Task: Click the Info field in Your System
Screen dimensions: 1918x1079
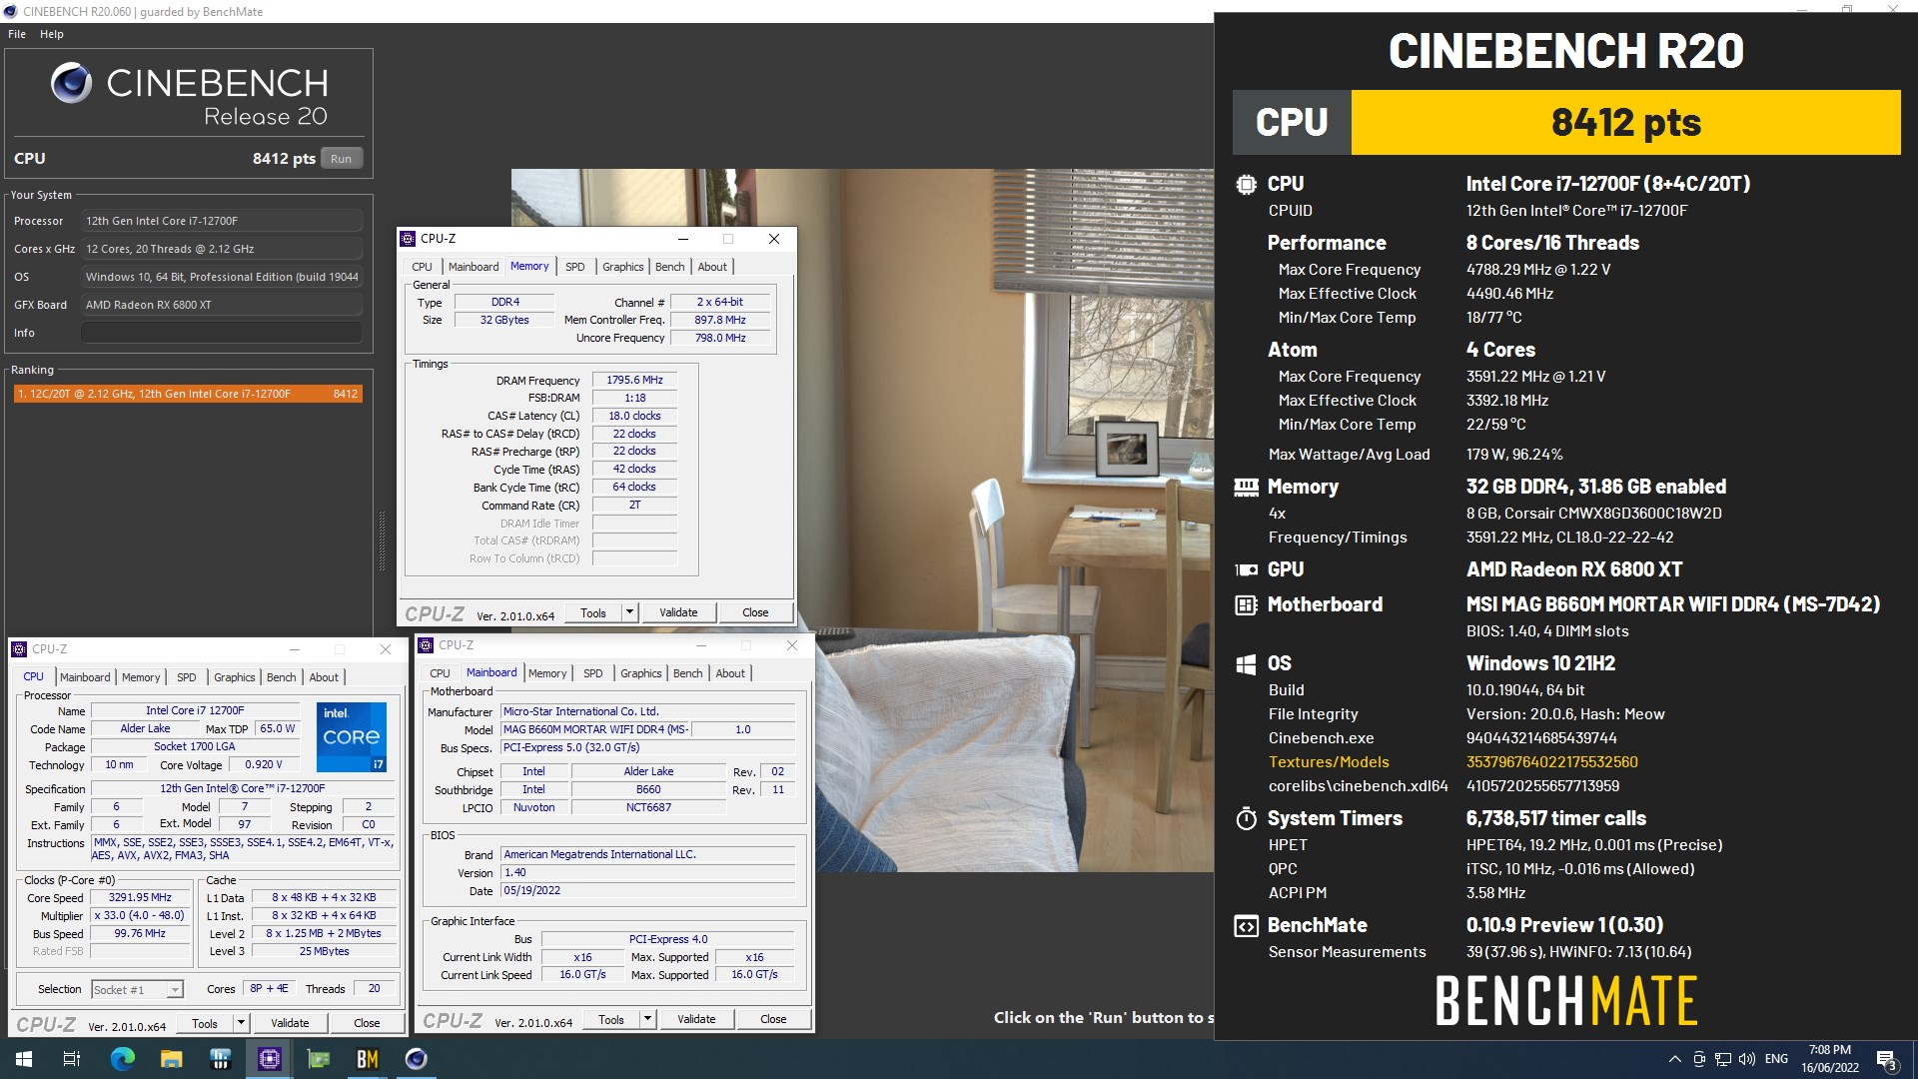Action: pos(222,333)
